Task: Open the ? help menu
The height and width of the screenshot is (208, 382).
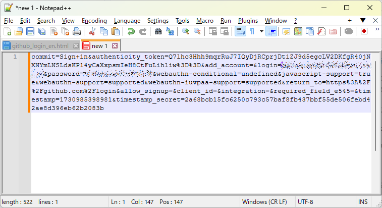Action: (296, 21)
